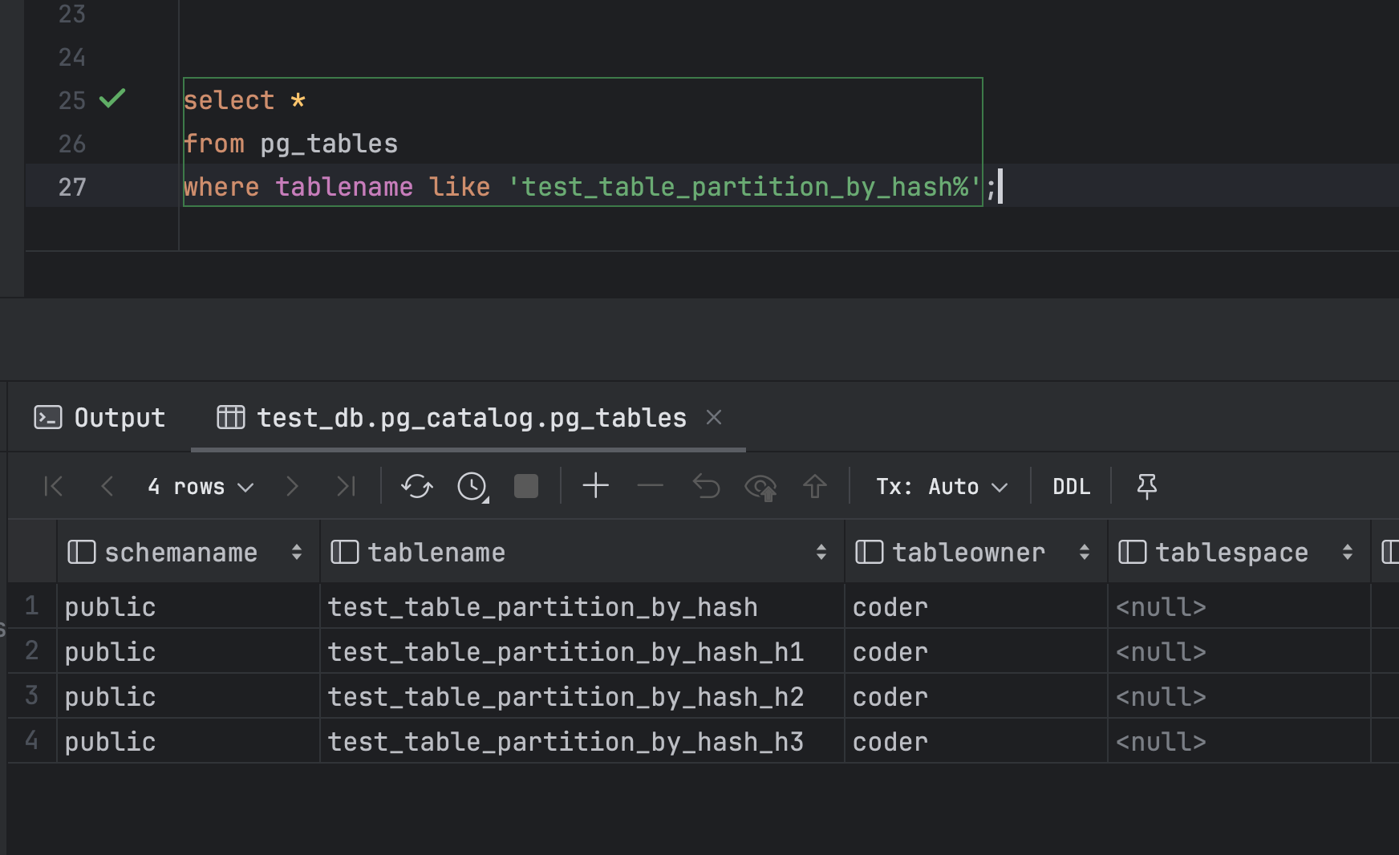The image size is (1399, 855).
Task: Sort by tablespace using sort arrows
Action: [x=1348, y=552]
